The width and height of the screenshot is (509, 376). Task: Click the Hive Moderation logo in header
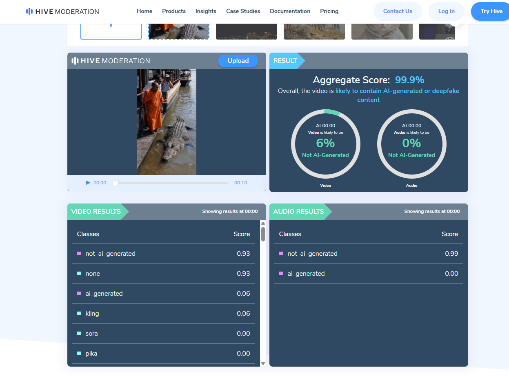click(x=62, y=11)
